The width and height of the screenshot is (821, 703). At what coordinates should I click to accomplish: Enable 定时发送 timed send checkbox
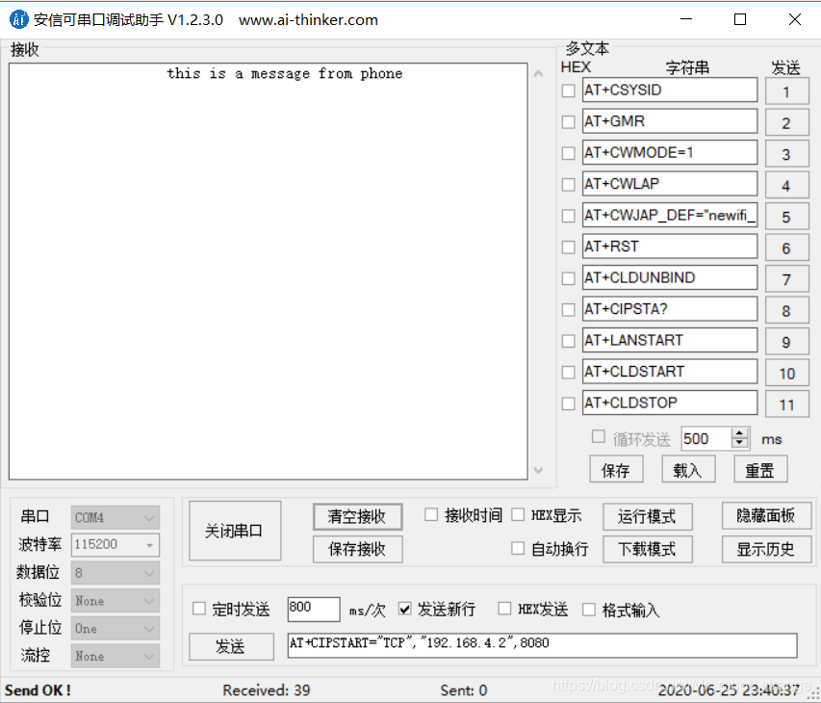[x=199, y=609]
